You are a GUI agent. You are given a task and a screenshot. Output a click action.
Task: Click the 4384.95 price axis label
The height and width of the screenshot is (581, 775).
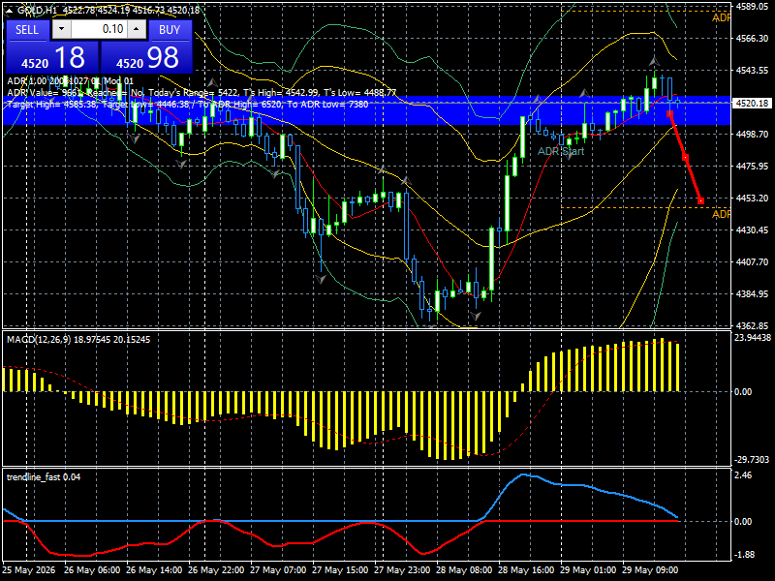(x=753, y=294)
